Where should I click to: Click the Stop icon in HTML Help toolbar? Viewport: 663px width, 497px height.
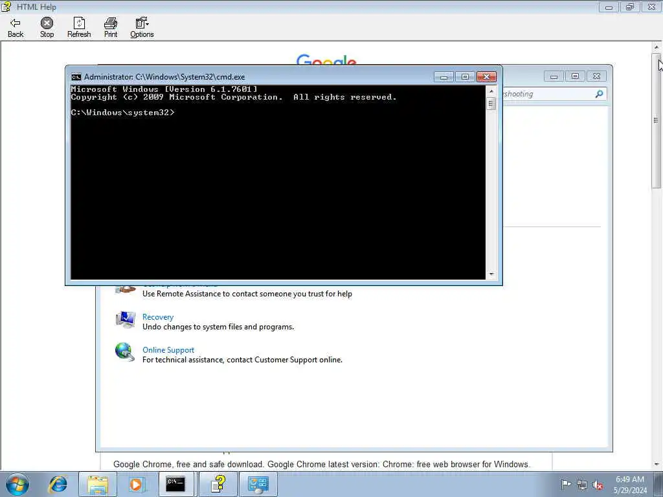coord(47,23)
